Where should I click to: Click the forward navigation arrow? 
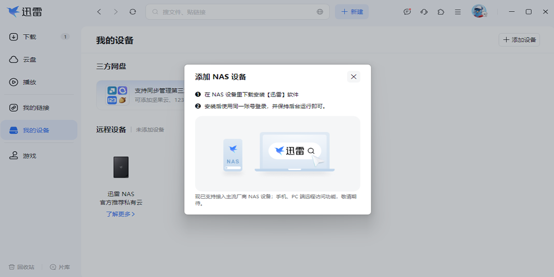[116, 12]
